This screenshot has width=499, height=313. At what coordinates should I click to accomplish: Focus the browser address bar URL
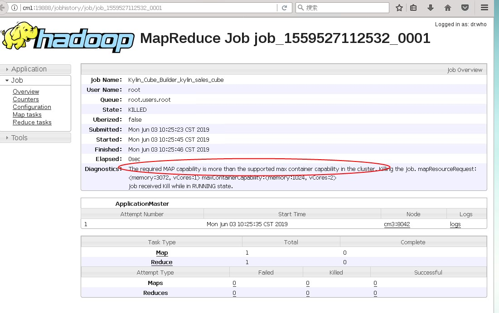tap(148, 8)
